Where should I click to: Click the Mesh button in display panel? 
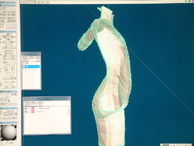[x=14, y=118]
